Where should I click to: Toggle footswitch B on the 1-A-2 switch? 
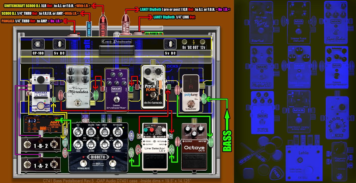pyautogui.click(x=54, y=165)
